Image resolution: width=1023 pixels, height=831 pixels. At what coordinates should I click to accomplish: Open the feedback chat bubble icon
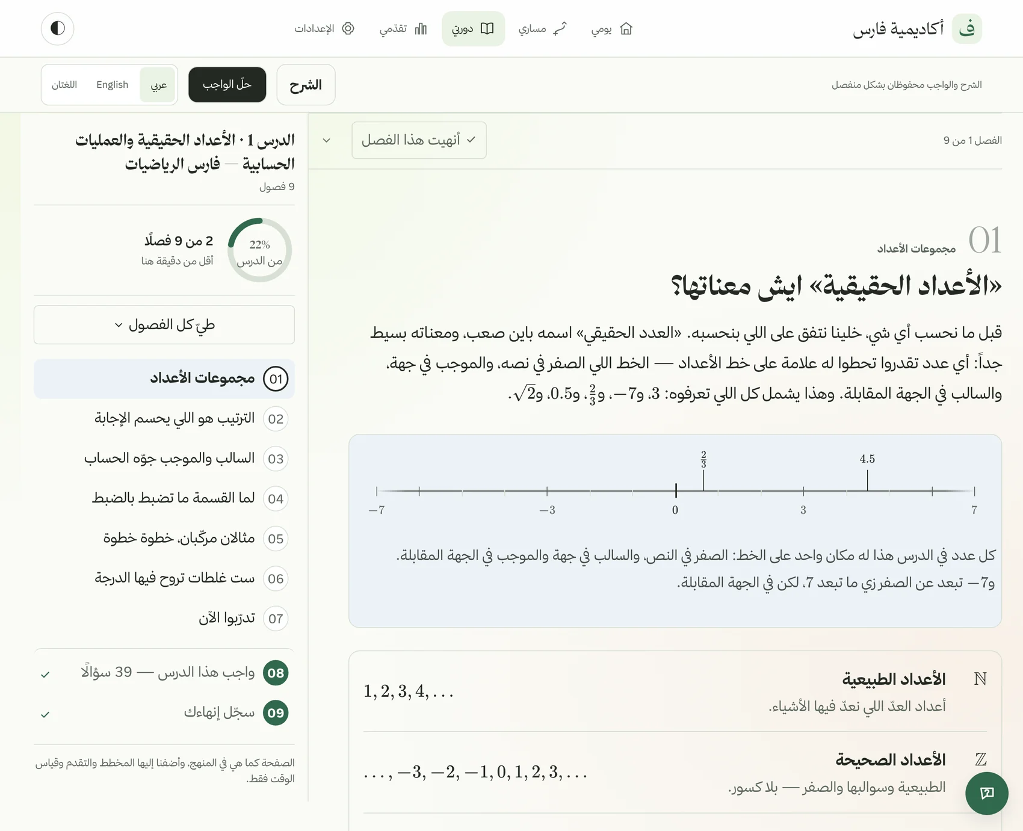coord(986,793)
